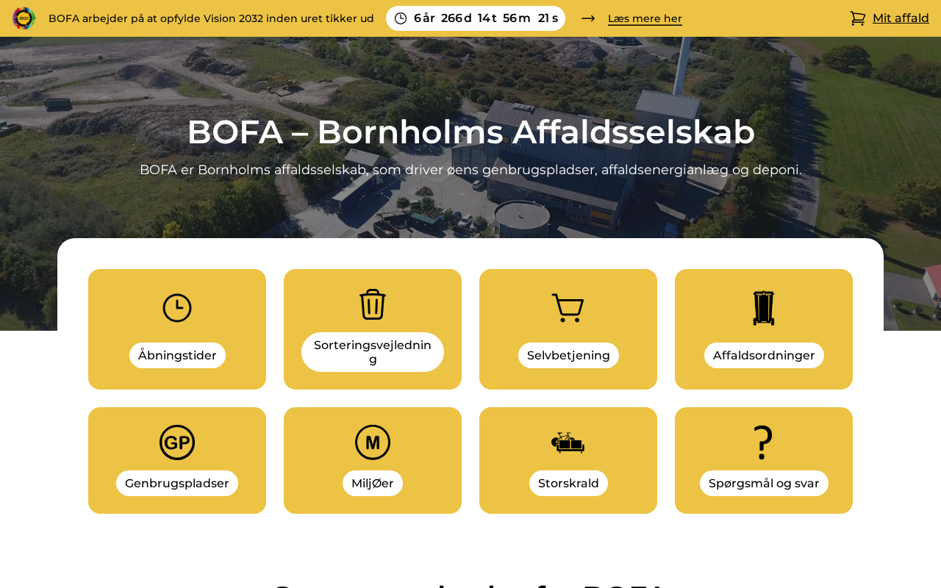The width and height of the screenshot is (941, 588).
Task: Open the Storskrald label
Action: [568, 484]
